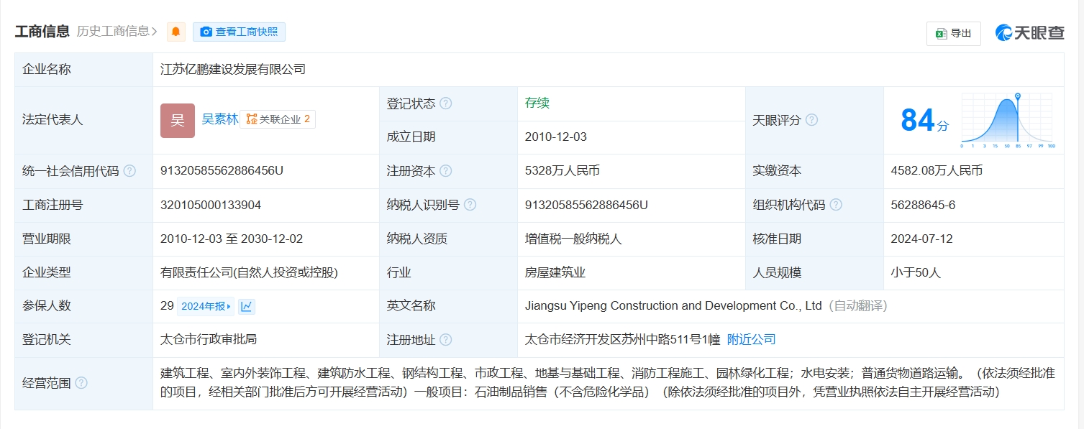Open 历史工商信息 link
The image size is (1084, 429).
(x=117, y=31)
